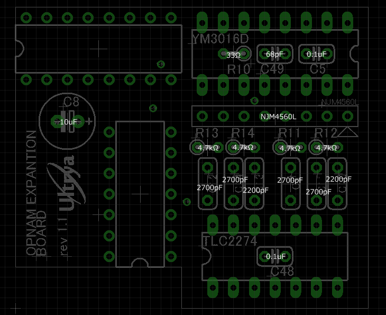Screen dimensions: 386x315
Task: Select the C5 designator label
Action: coord(318,69)
